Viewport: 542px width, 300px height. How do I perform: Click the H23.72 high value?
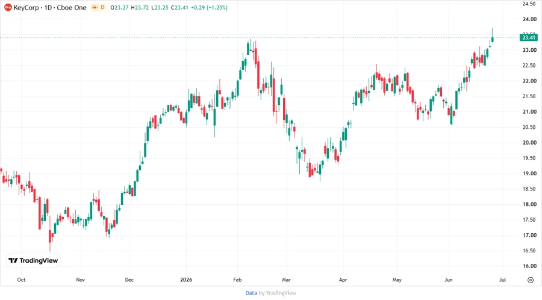click(x=140, y=7)
